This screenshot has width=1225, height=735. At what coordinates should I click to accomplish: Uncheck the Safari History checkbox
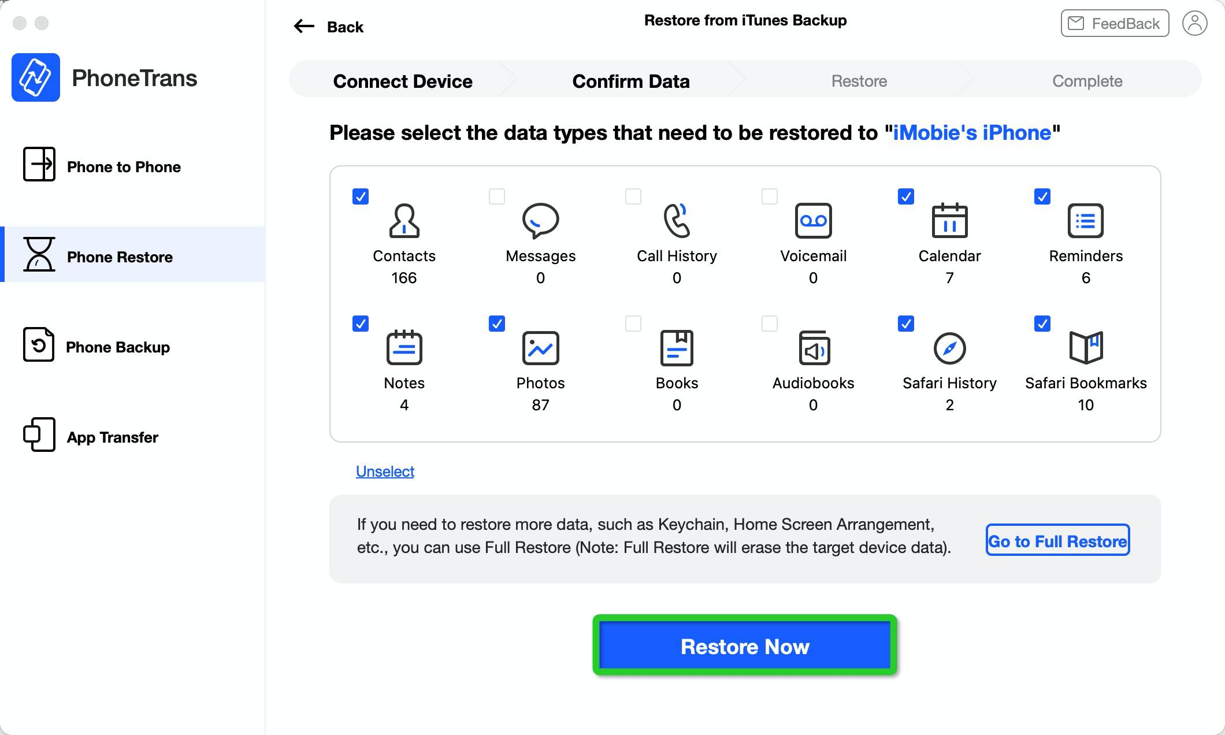[905, 324]
